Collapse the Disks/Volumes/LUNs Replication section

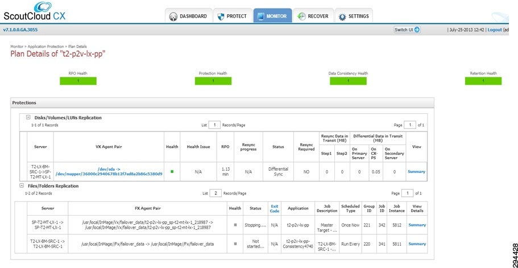28,117
